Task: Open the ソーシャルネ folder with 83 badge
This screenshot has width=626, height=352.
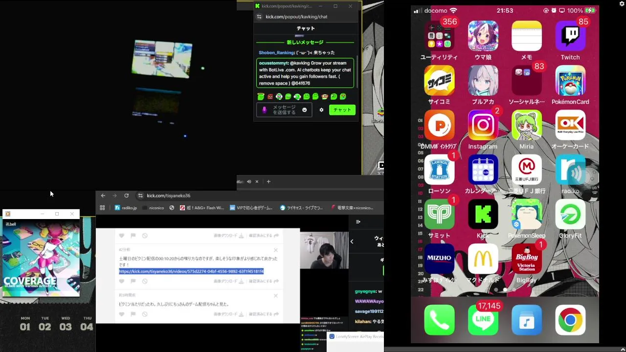Action: (526, 81)
